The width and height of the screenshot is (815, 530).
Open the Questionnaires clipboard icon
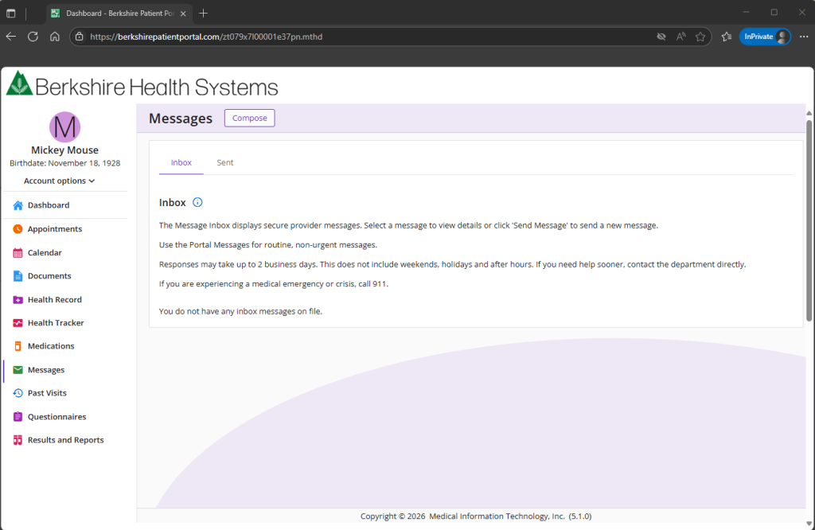click(18, 417)
